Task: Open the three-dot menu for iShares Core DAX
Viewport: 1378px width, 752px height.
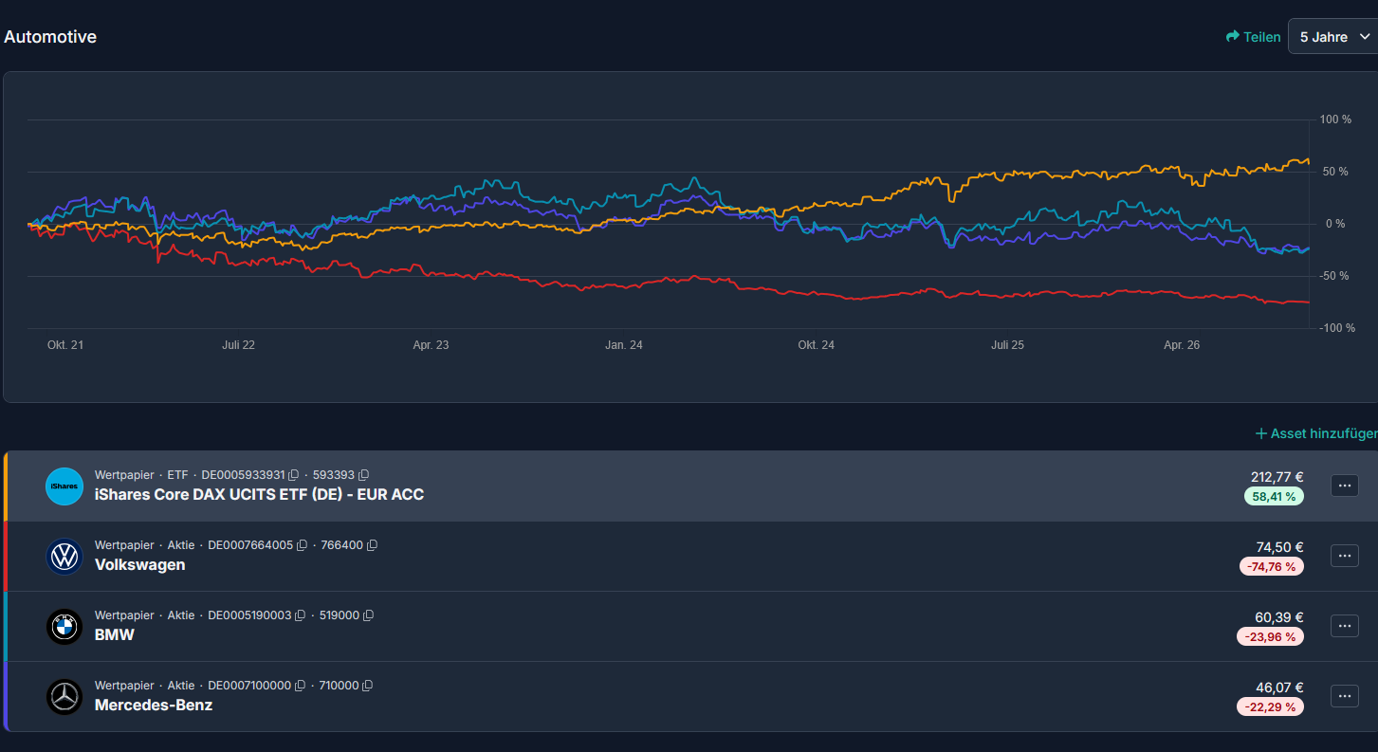Action: pyautogui.click(x=1345, y=486)
